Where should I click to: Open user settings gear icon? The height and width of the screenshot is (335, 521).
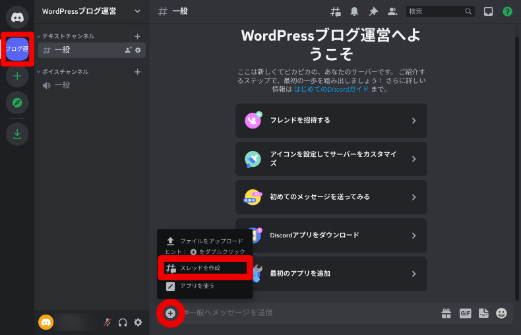coord(138,322)
